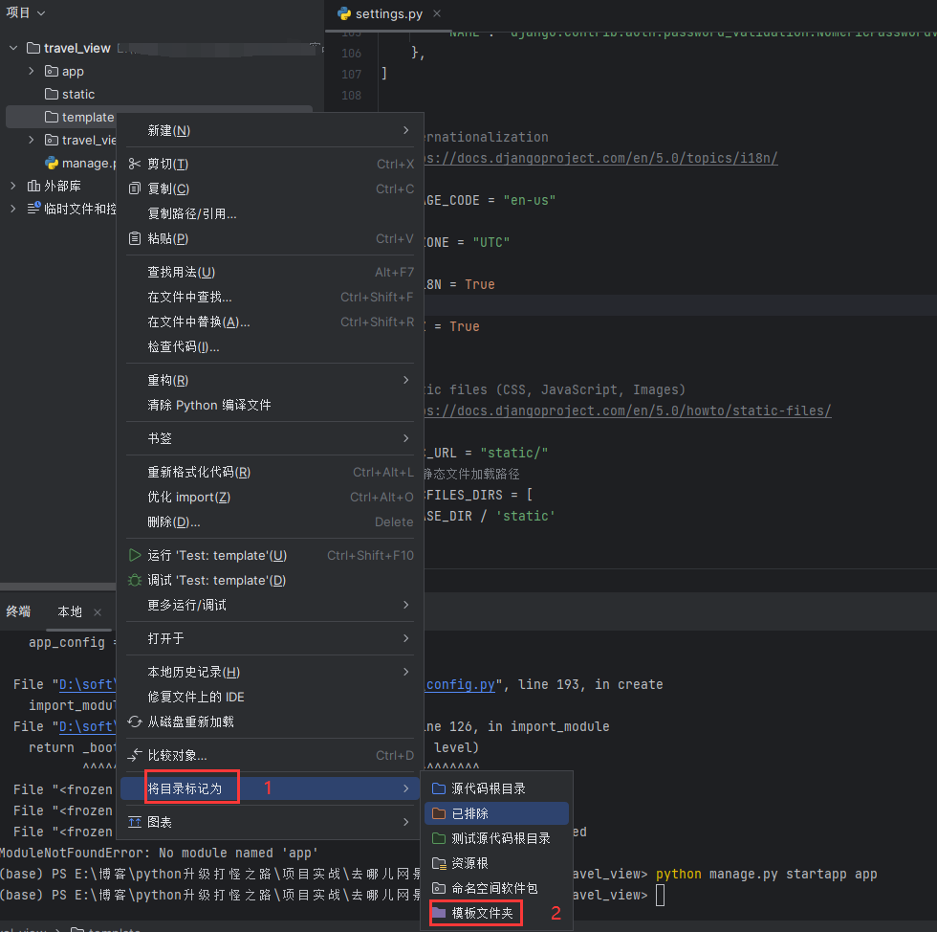Click orange folder icon of 已排除
The width and height of the screenshot is (937, 932).
(439, 813)
